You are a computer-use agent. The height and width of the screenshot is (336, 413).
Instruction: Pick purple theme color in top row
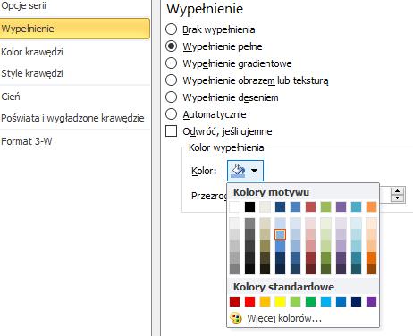tap(341, 206)
